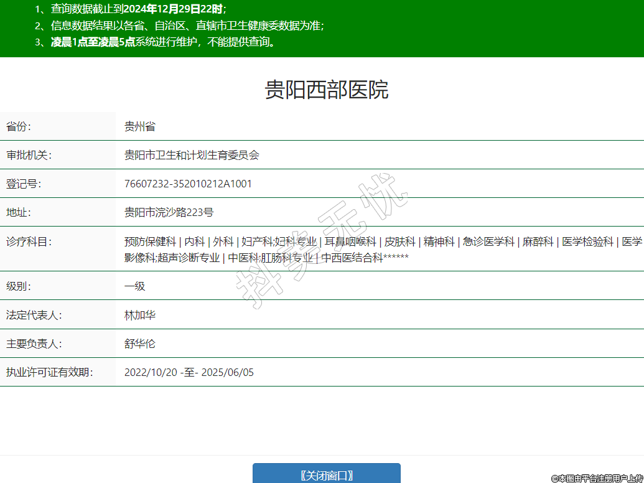This screenshot has height=483, width=644.
Task: Click the legal representative name 林加华
Action: [x=139, y=316]
